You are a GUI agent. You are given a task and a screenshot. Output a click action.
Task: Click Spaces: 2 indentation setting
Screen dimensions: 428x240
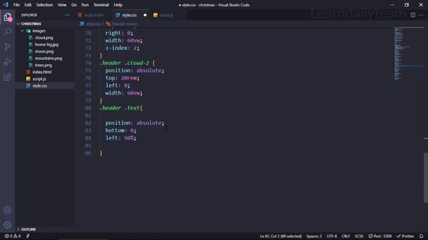click(314, 236)
